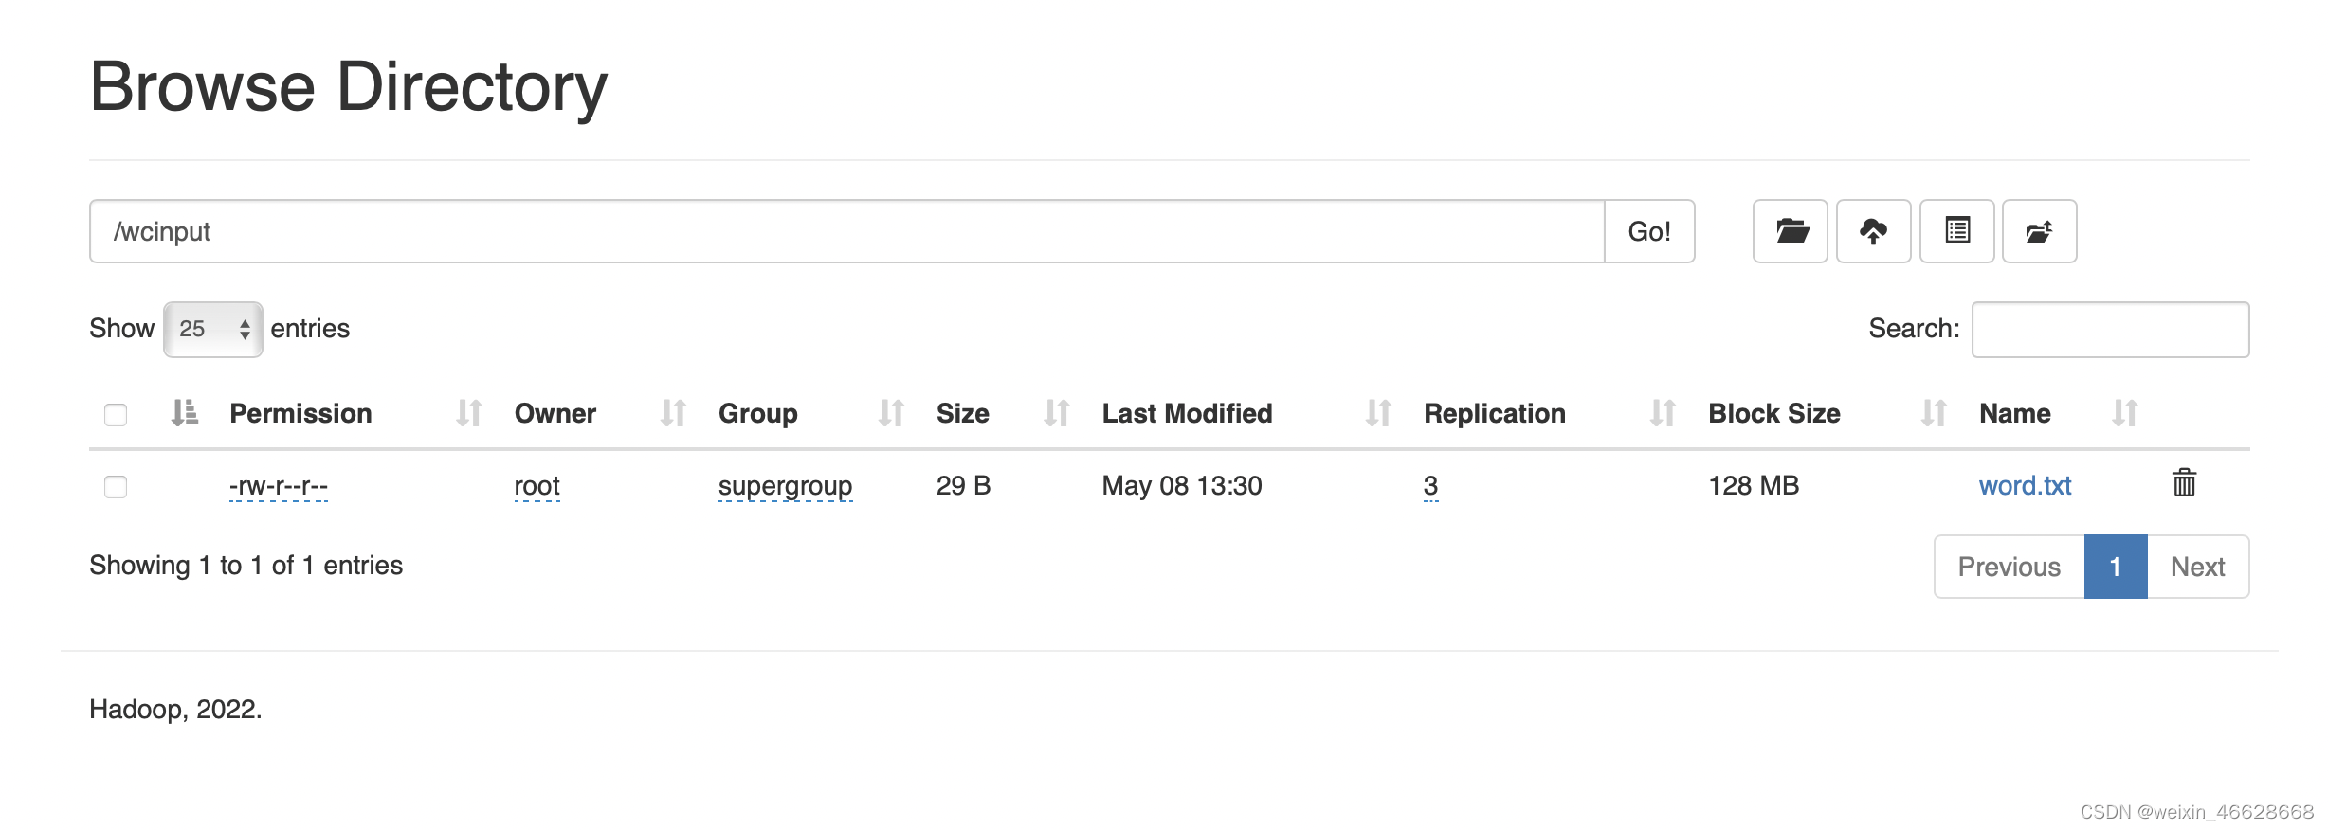
Task: Open the word.txt file link
Action: [2026, 485]
